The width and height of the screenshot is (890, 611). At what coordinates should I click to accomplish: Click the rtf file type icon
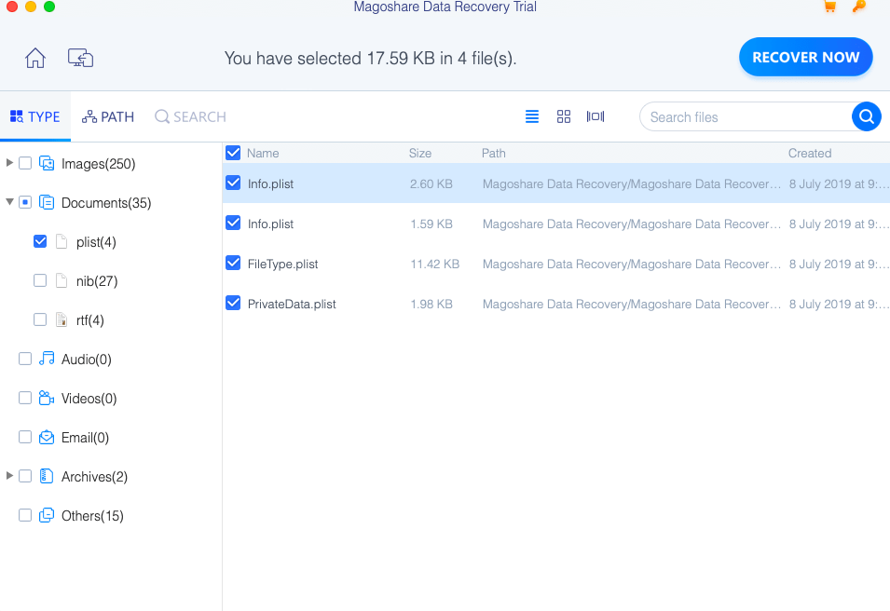coord(62,320)
